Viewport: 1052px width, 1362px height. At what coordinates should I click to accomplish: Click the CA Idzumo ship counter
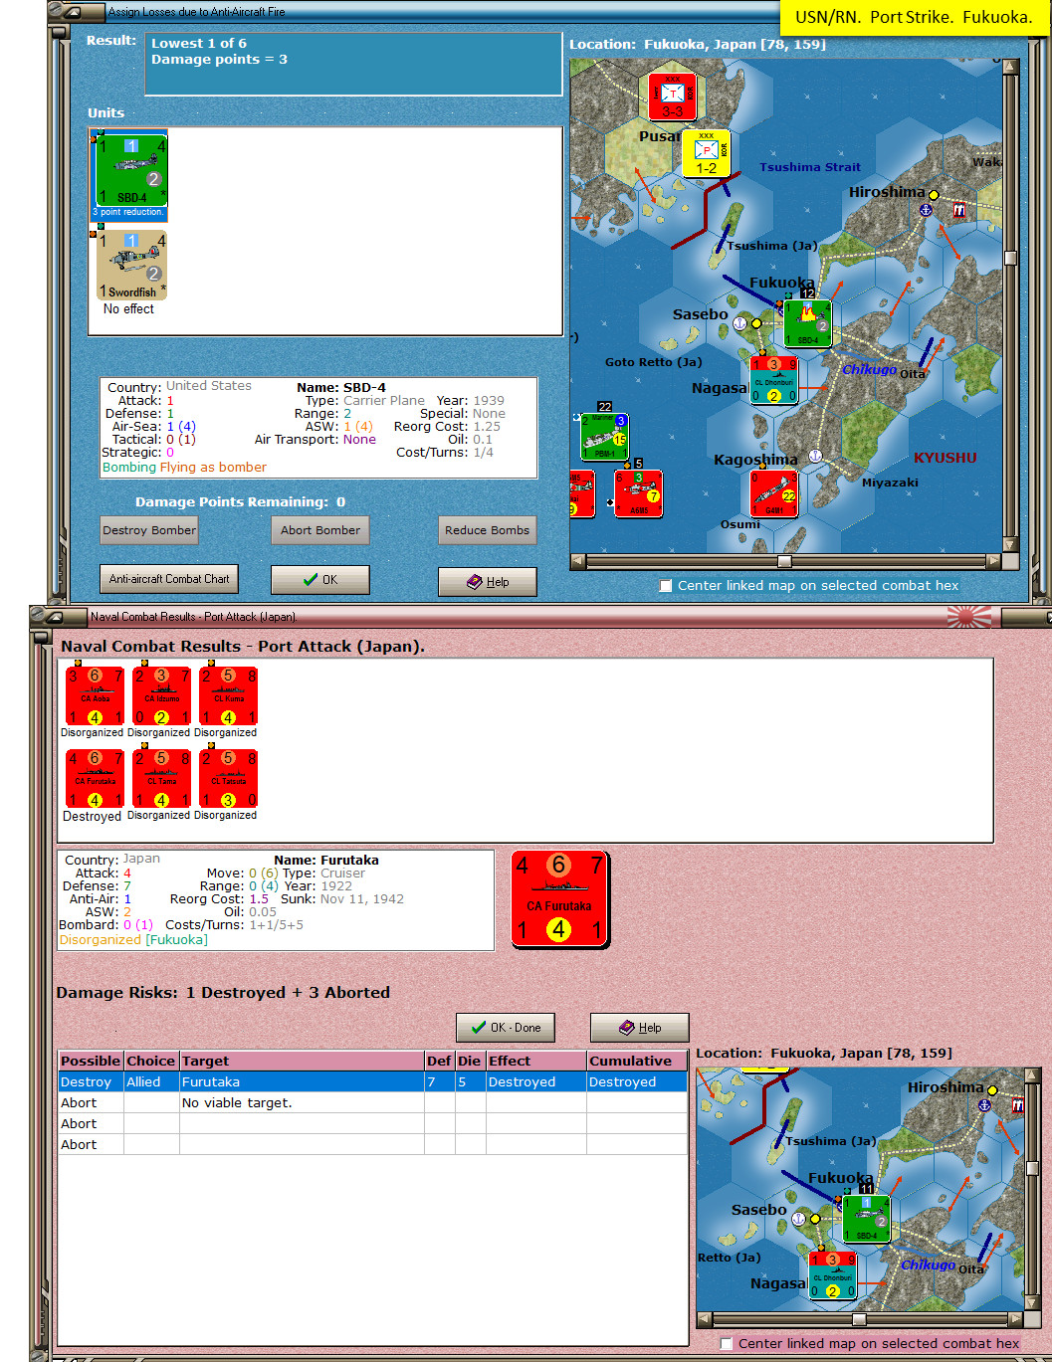pos(161,696)
